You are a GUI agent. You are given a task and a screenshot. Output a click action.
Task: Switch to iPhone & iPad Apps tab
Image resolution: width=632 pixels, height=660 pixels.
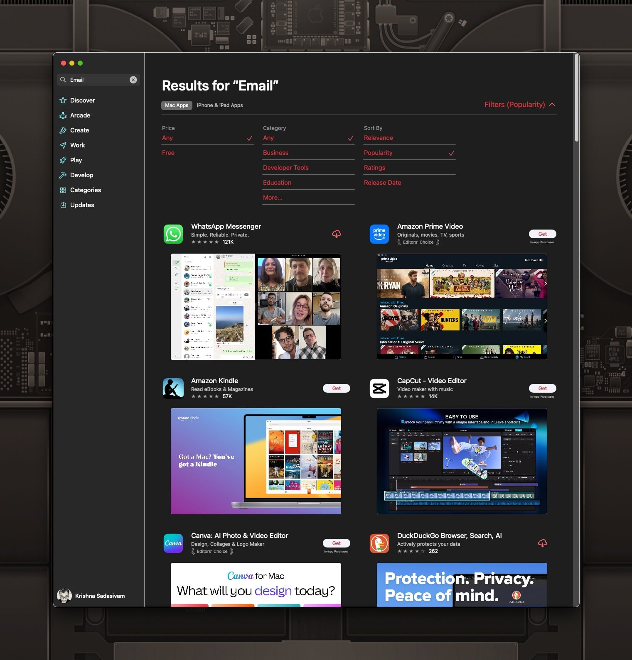(219, 105)
